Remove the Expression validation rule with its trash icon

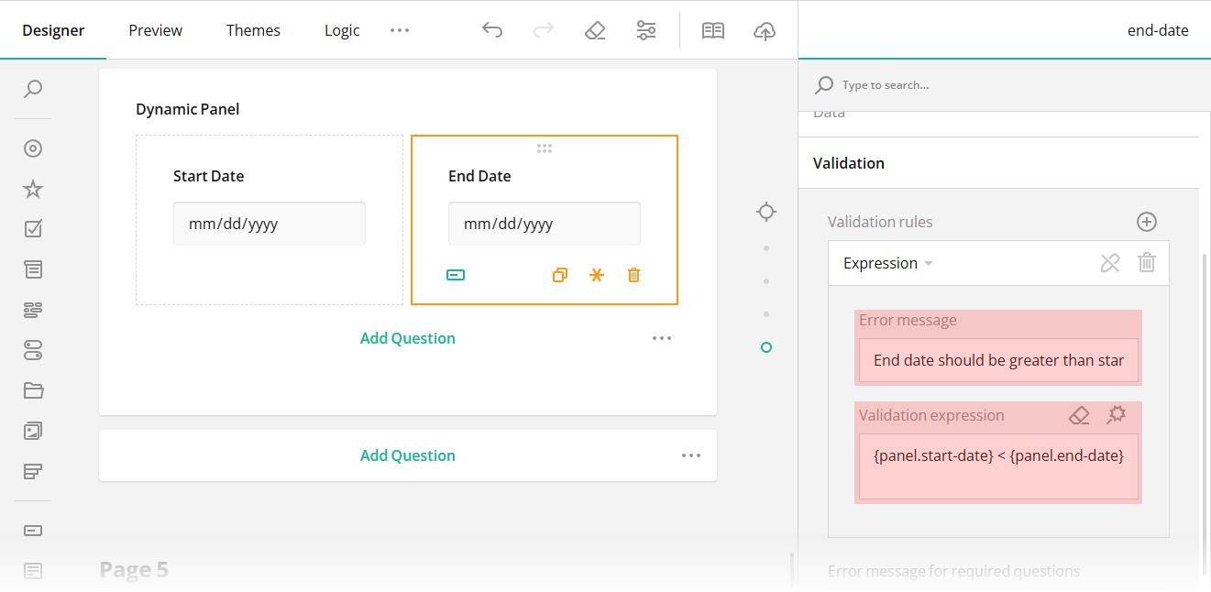pyautogui.click(x=1146, y=263)
